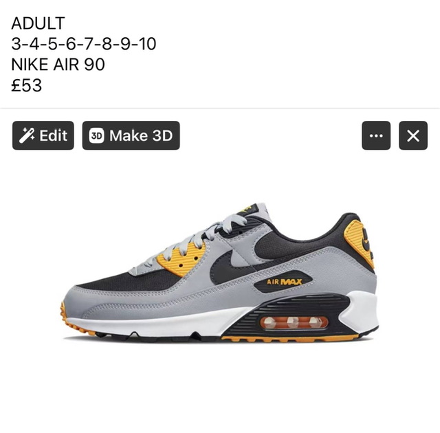Click the white midsole at the heel
This screenshot has width=440, height=433.
tap(360, 313)
